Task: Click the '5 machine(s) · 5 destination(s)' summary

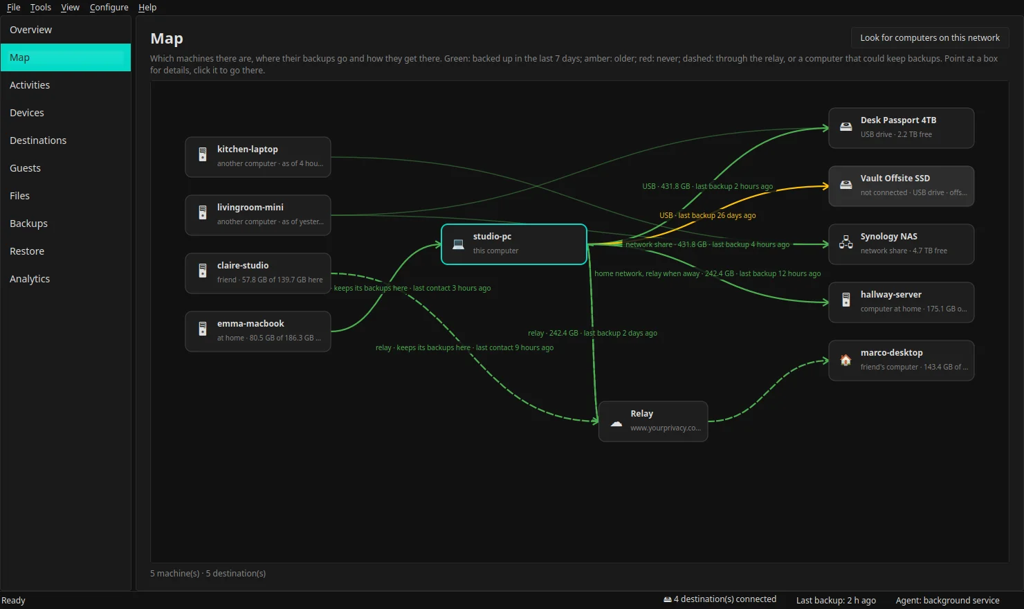Action: (x=208, y=573)
